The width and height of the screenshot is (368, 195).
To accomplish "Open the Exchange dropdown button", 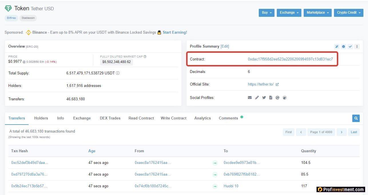I will tap(289, 13).
